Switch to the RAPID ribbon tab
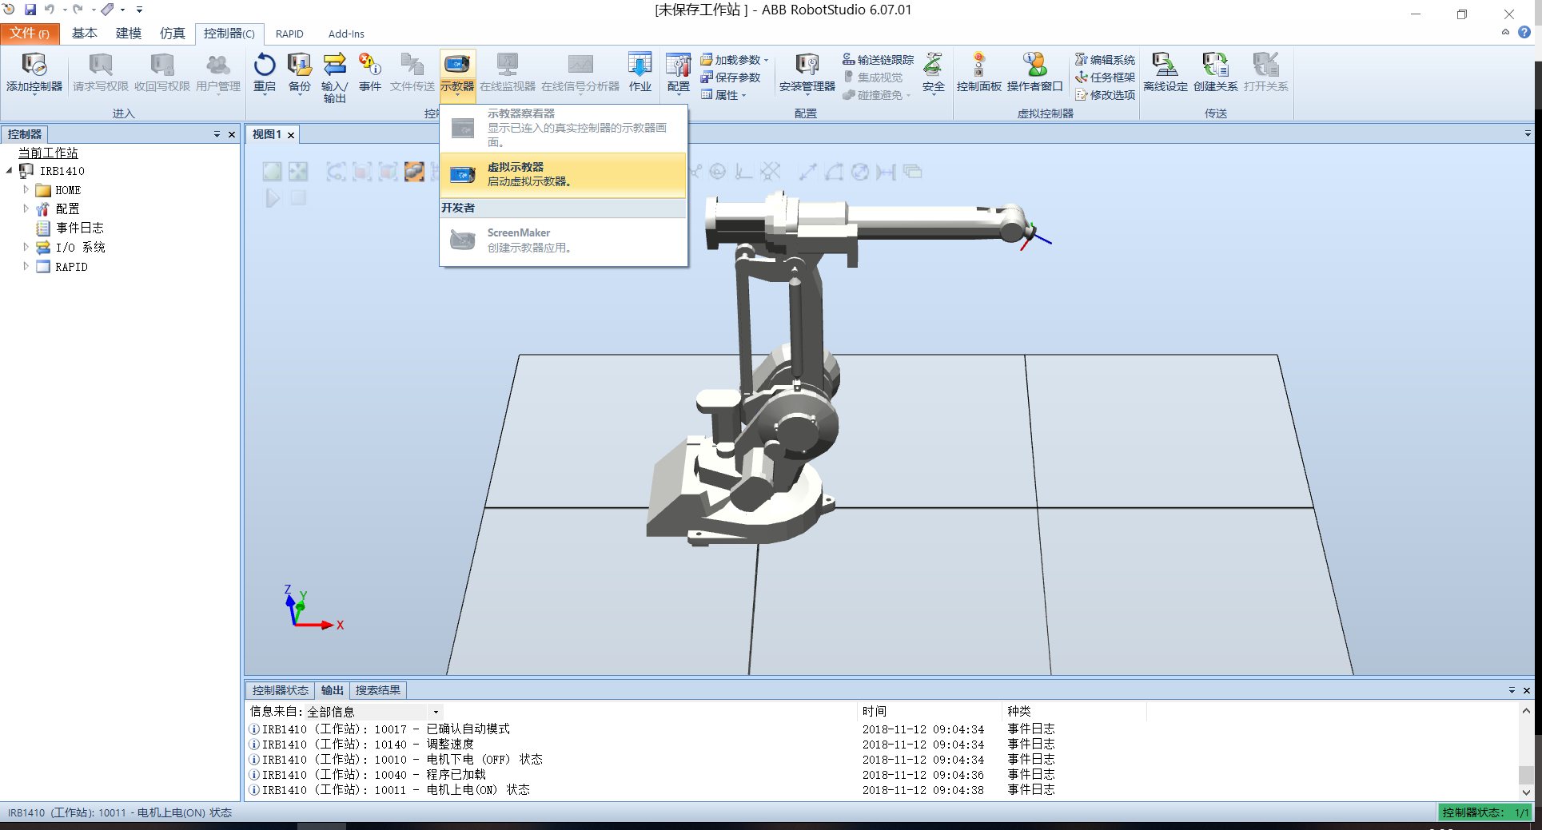 point(289,34)
